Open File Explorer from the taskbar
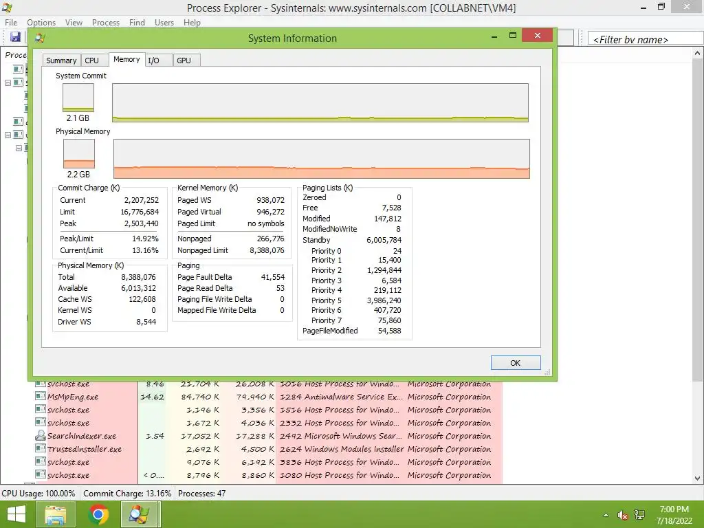 (x=56, y=514)
